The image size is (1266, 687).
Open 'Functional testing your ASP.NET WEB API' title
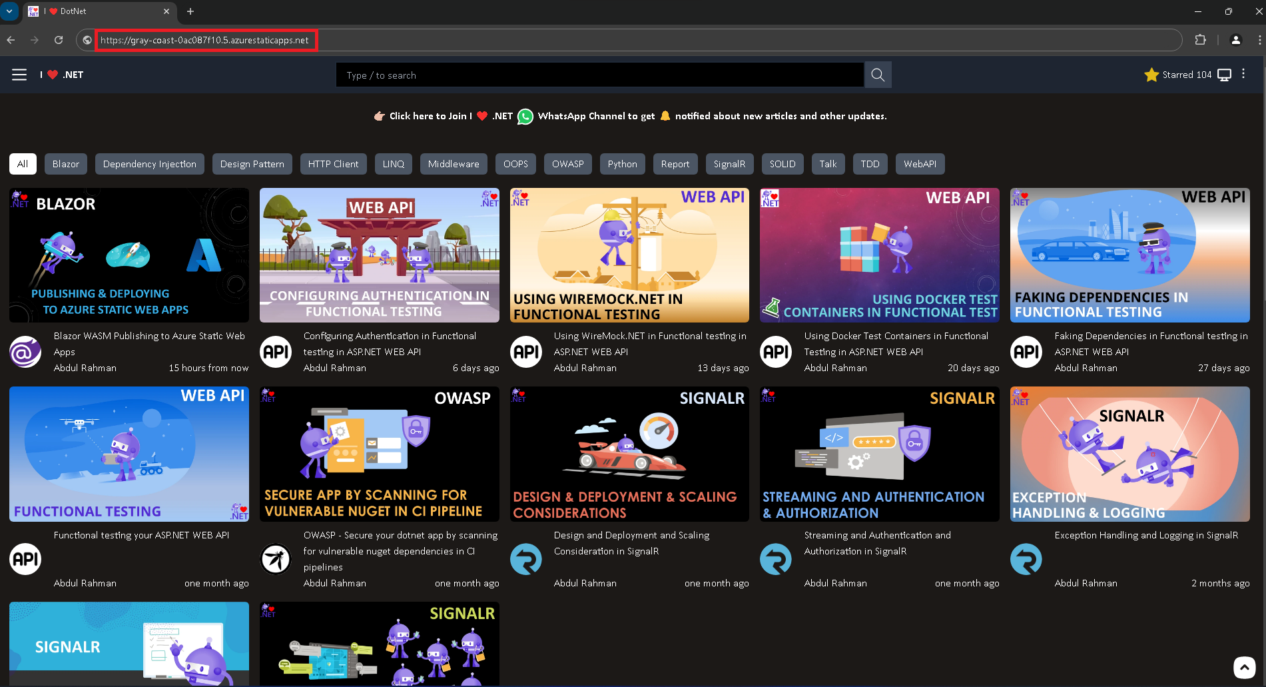[141, 535]
